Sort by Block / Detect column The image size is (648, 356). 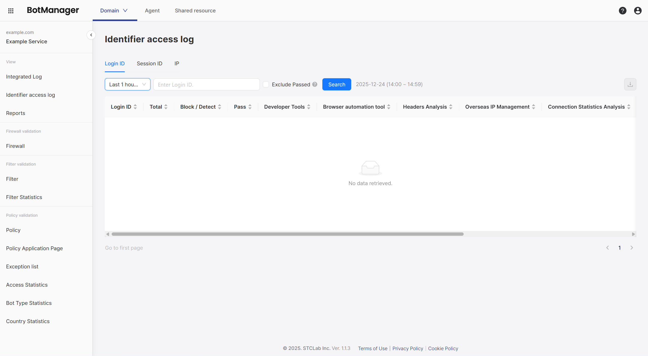point(220,107)
